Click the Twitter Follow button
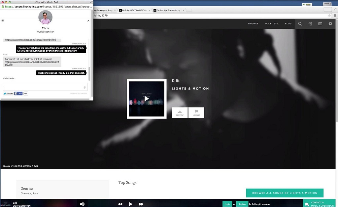This screenshot has width=338, height=207. [x=8, y=93]
